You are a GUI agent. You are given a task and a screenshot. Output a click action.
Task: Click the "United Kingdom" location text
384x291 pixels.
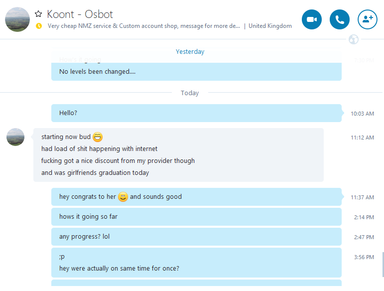[x=270, y=26]
